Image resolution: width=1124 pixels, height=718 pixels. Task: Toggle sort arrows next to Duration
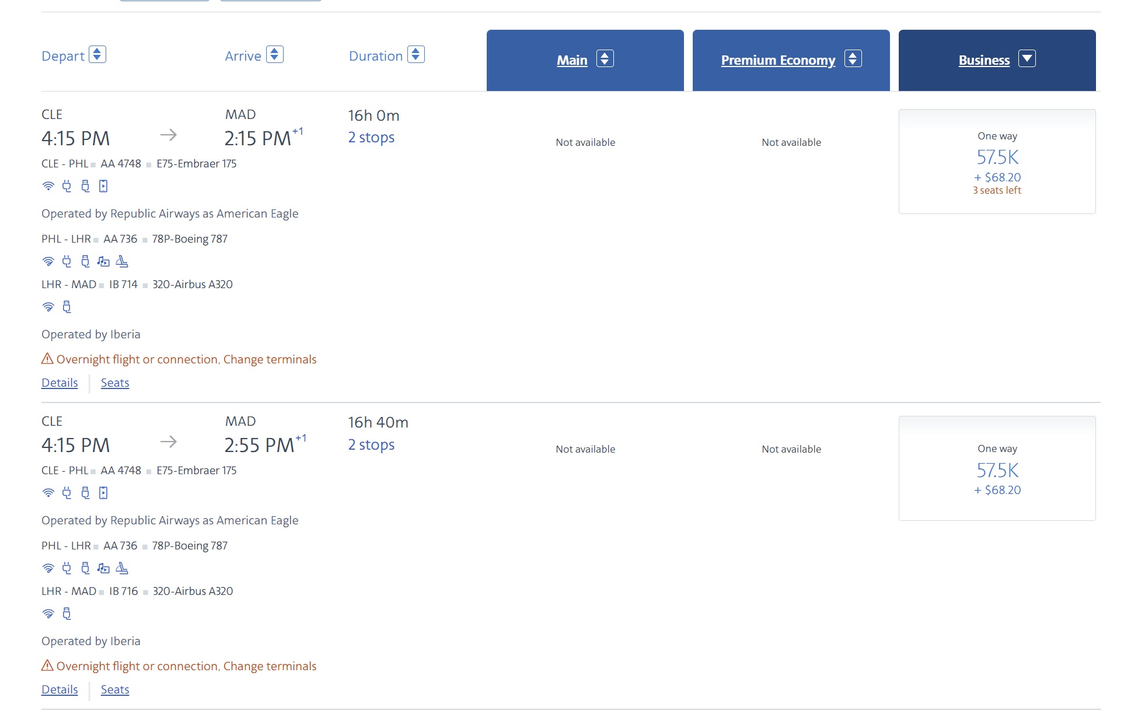[x=416, y=54]
